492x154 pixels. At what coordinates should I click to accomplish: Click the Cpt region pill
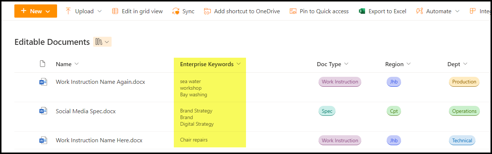394,111
